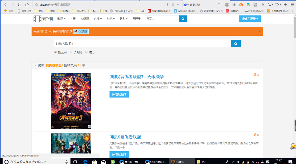This screenshot has height=164, width=296.
Task: Expand the 更多 menu
Action: tap(123, 19)
